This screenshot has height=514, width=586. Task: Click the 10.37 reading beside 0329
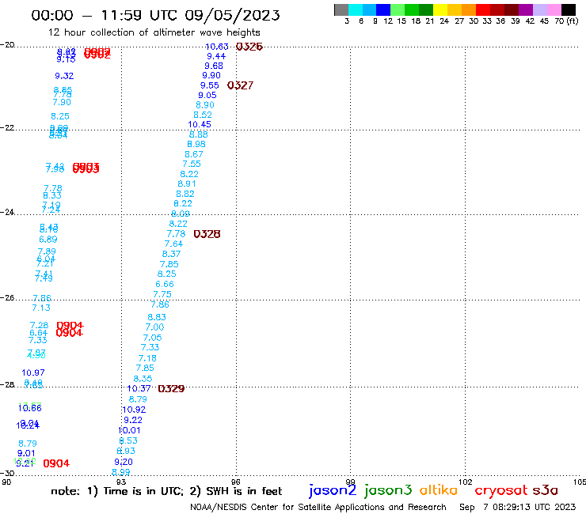point(139,389)
